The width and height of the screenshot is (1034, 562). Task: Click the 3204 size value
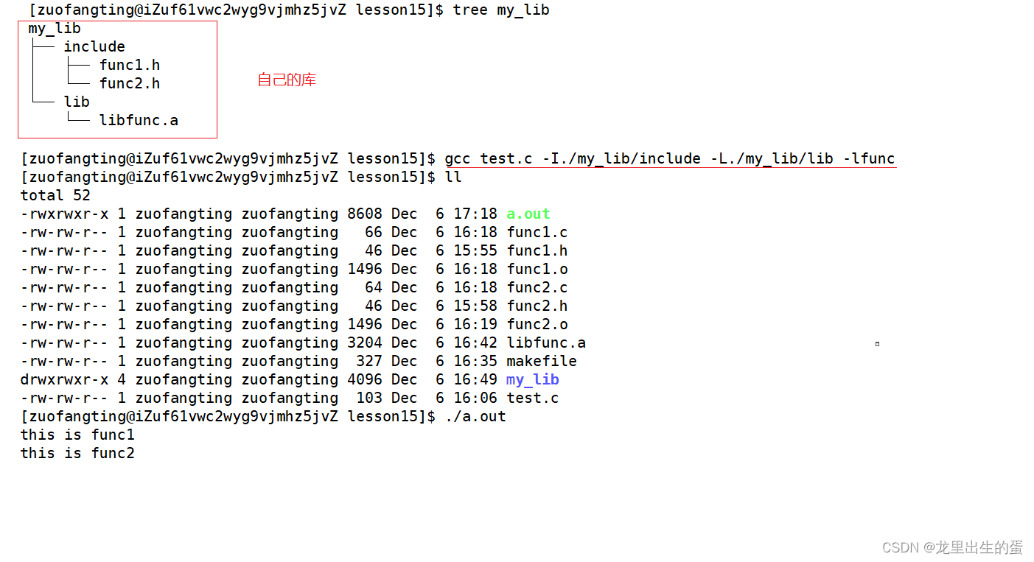pyautogui.click(x=365, y=343)
